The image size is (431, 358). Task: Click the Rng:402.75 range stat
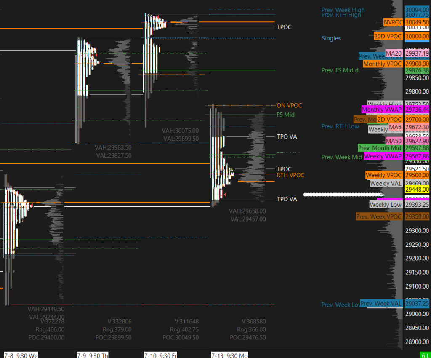pos(184,329)
